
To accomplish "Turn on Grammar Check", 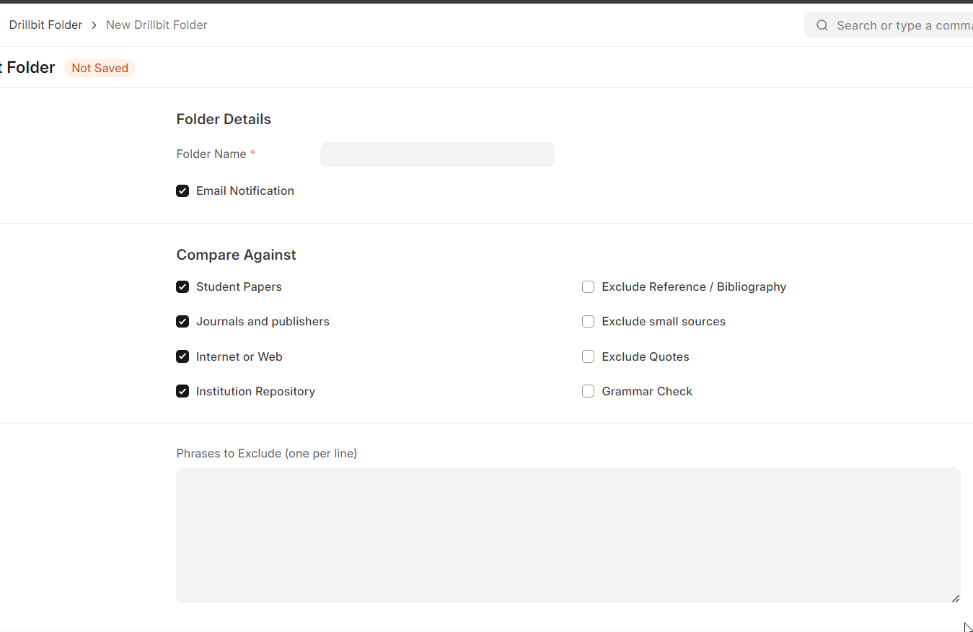I will click(x=588, y=392).
